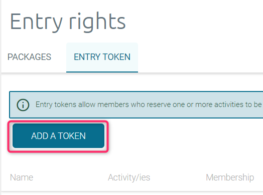This screenshot has width=263, height=195.
Task: Click the entry tokens information banner text
Action: tap(149, 104)
